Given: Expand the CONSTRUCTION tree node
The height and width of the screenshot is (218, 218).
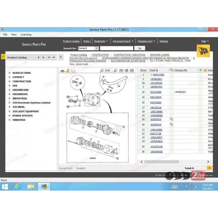Looking at the screenshot, I should pos(10,81).
